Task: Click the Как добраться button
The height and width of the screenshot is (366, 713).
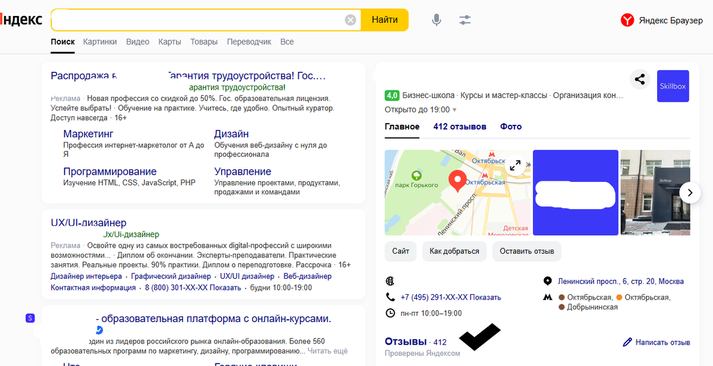Action: [455, 251]
